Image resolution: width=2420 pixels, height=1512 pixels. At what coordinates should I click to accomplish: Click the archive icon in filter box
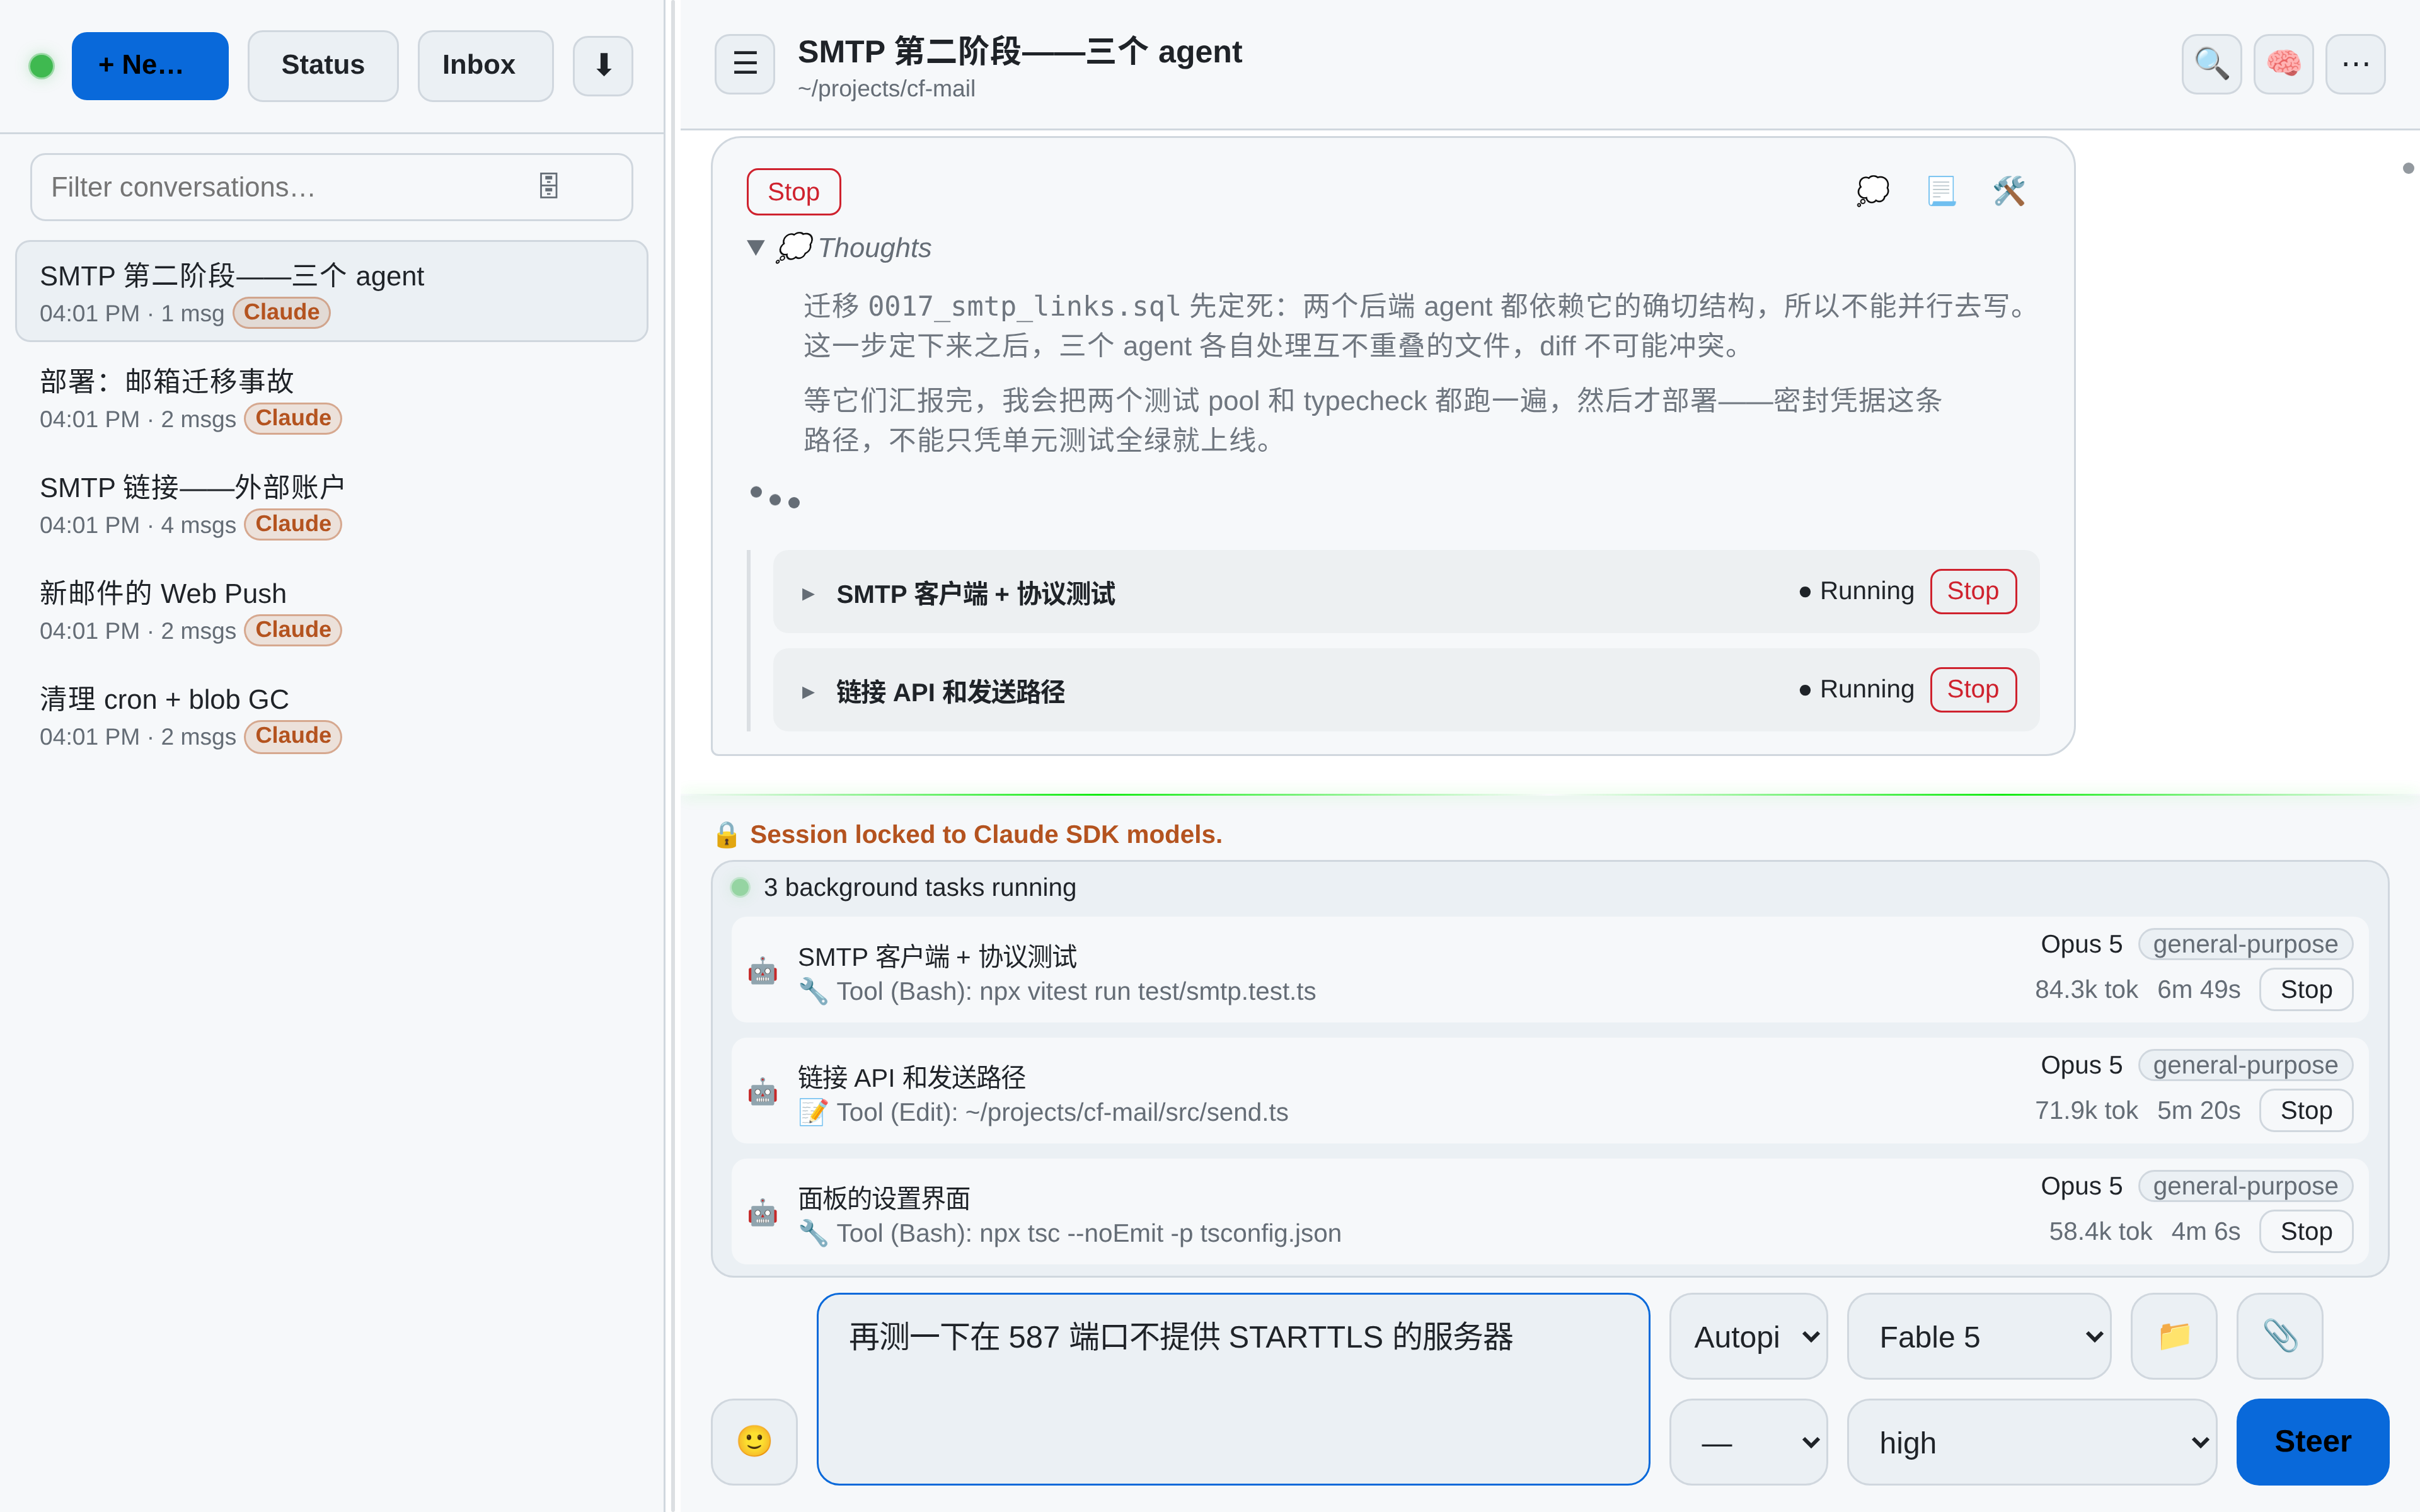(x=549, y=186)
